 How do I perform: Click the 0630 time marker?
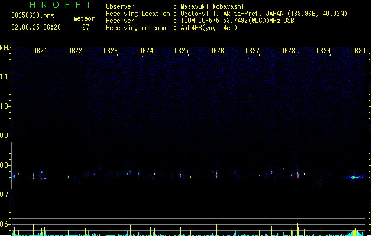pos(358,51)
